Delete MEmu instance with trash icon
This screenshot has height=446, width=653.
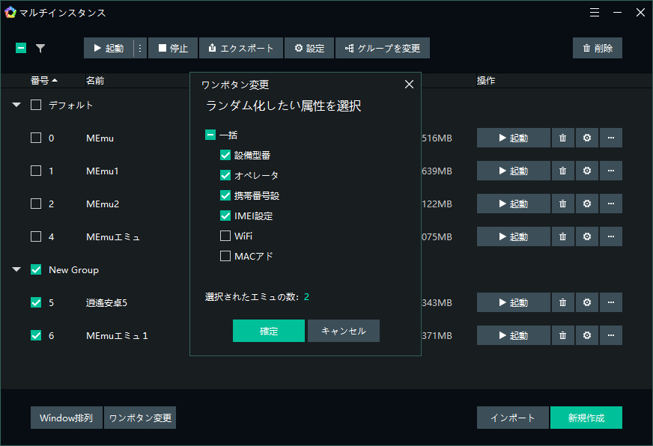click(562, 138)
